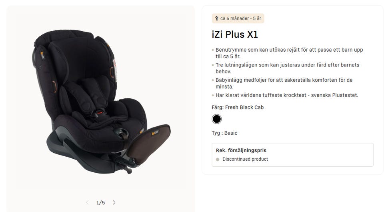Go to the previous product image
Screen dimensions: 384x212
click(87, 202)
